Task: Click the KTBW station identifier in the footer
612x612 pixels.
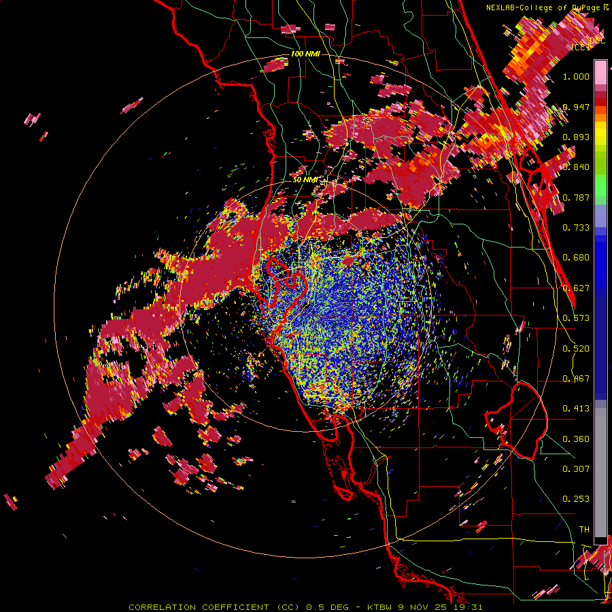Action: coord(380,607)
